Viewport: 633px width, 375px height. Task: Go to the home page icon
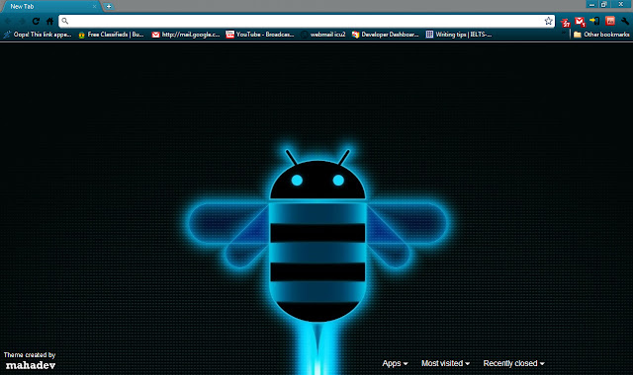pyautogui.click(x=49, y=22)
